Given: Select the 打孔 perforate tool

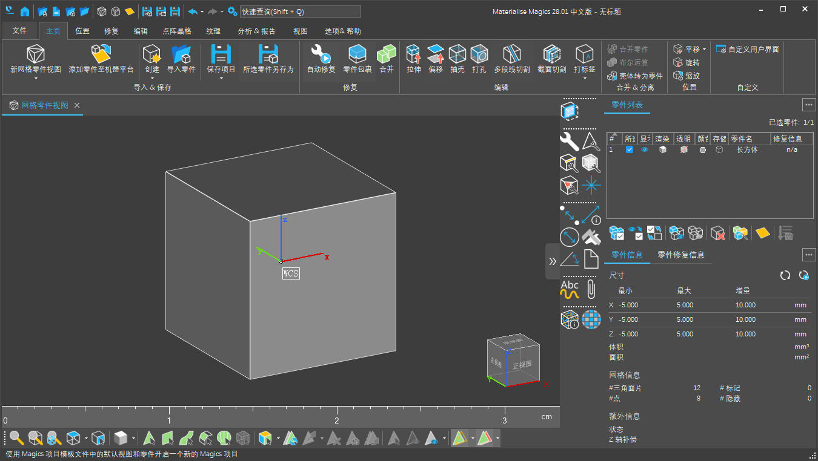Looking at the screenshot, I should coord(479,59).
